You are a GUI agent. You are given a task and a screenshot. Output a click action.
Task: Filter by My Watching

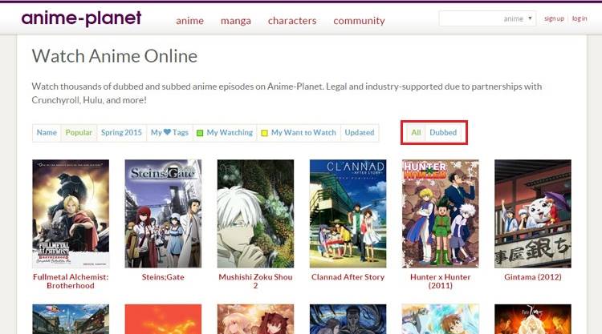pos(225,132)
